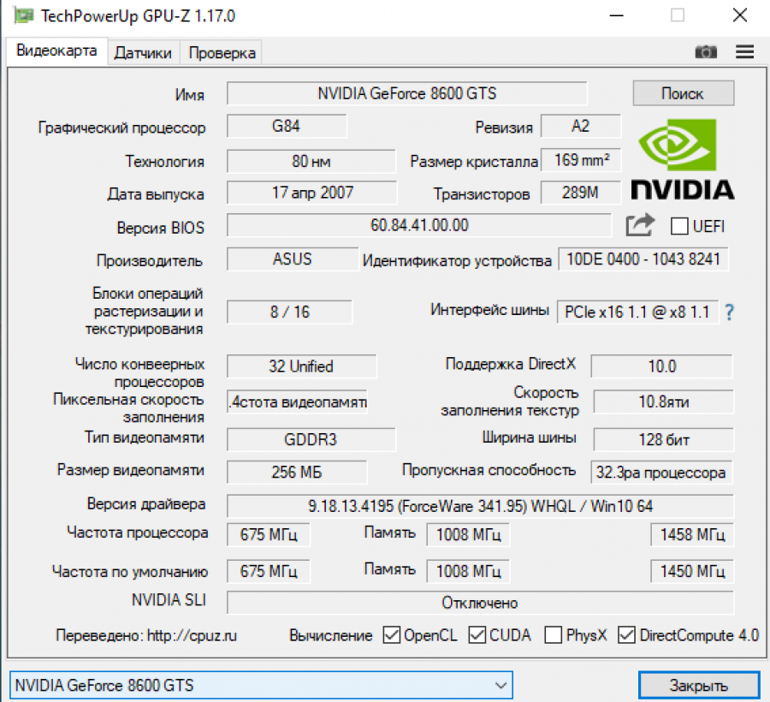Expand the NVIDIA GeForce 8600 GTS dropdown

(x=500, y=685)
